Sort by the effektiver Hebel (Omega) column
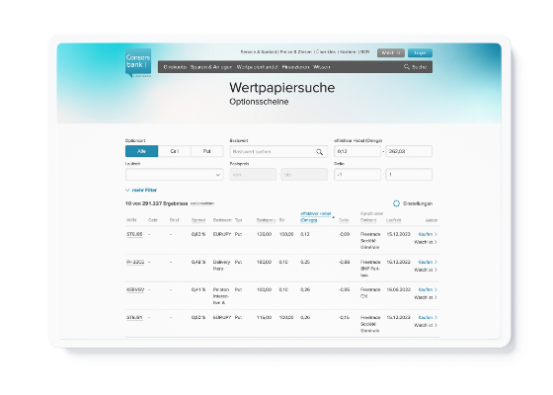 [315, 217]
